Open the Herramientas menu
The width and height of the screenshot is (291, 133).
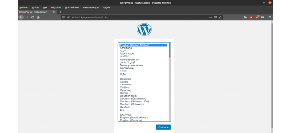point(91,7)
